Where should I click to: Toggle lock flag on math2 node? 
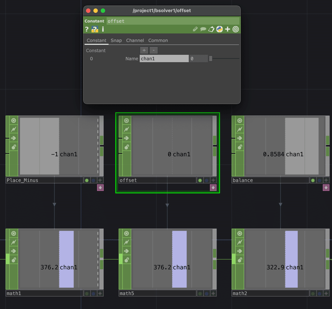240,260
